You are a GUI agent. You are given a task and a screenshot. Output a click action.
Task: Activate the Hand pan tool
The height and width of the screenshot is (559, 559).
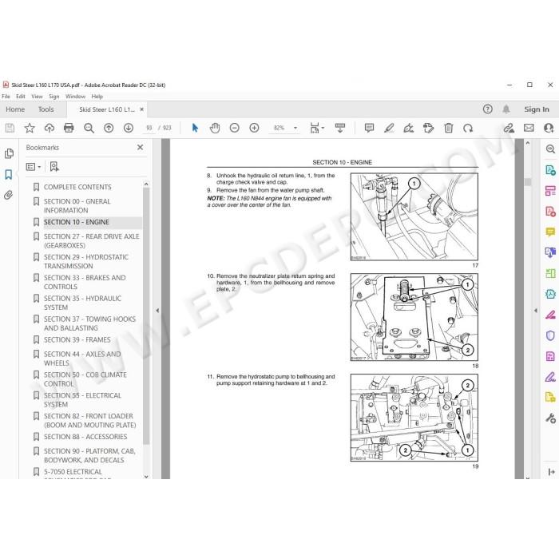pyautogui.click(x=215, y=128)
